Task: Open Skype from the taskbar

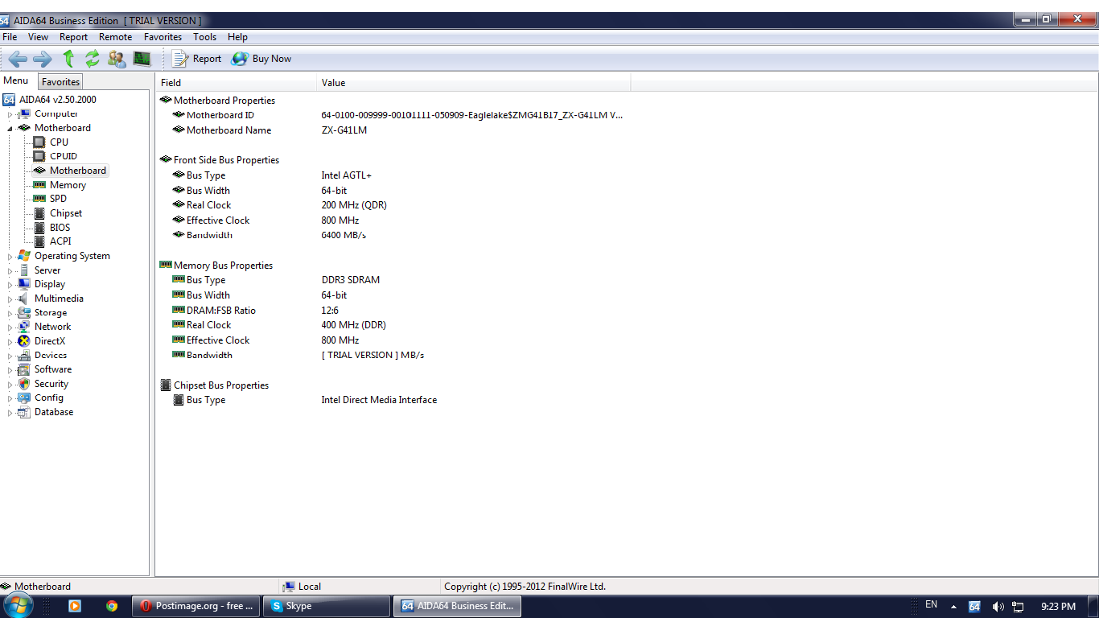Action: pyautogui.click(x=327, y=606)
